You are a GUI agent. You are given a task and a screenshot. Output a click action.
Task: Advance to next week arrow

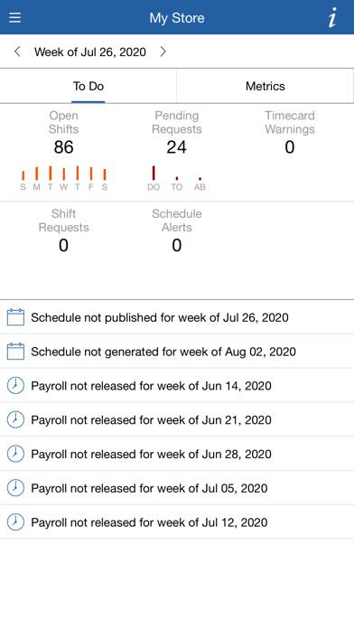(163, 52)
